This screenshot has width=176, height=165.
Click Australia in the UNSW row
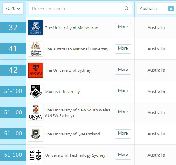pyautogui.click(x=156, y=113)
